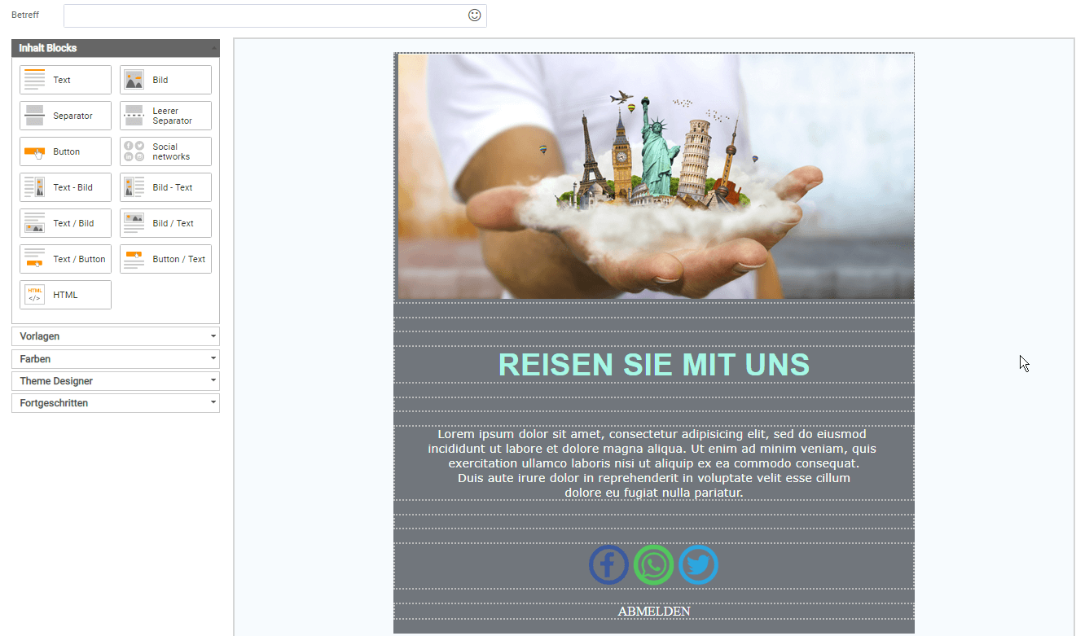Screen dimensions: 1076x636
Task: Open the Theme Designer section
Action: tap(116, 381)
